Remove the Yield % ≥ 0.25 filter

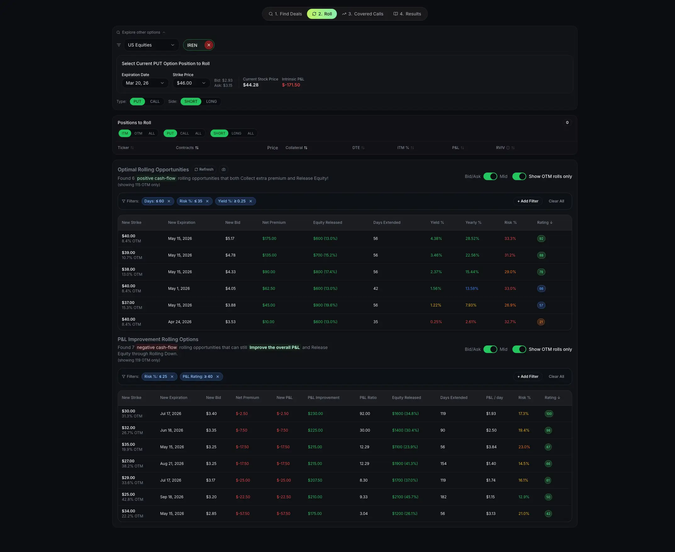(x=251, y=201)
